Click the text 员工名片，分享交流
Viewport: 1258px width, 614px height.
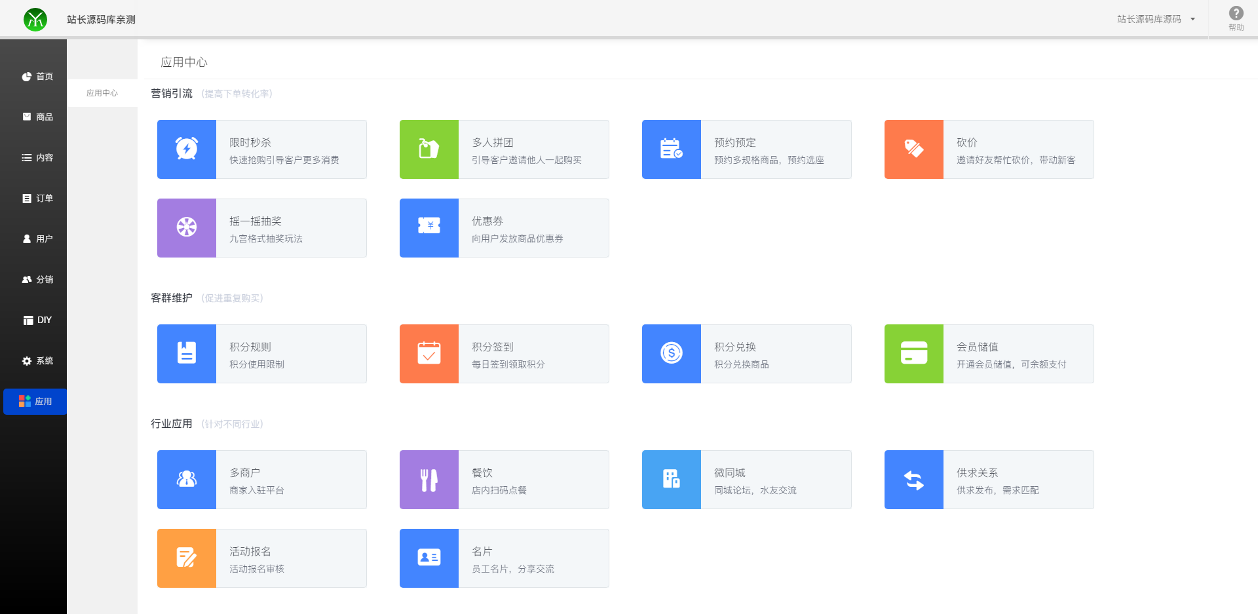(x=513, y=569)
